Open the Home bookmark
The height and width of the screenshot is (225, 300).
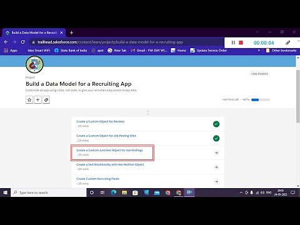(178, 51)
